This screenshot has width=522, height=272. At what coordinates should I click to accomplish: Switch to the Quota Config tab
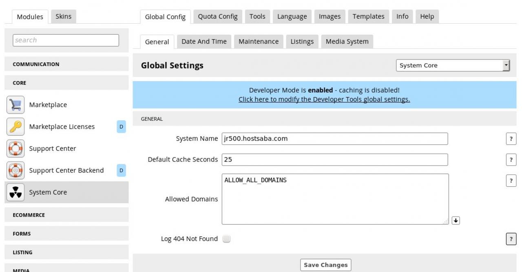coord(217,16)
